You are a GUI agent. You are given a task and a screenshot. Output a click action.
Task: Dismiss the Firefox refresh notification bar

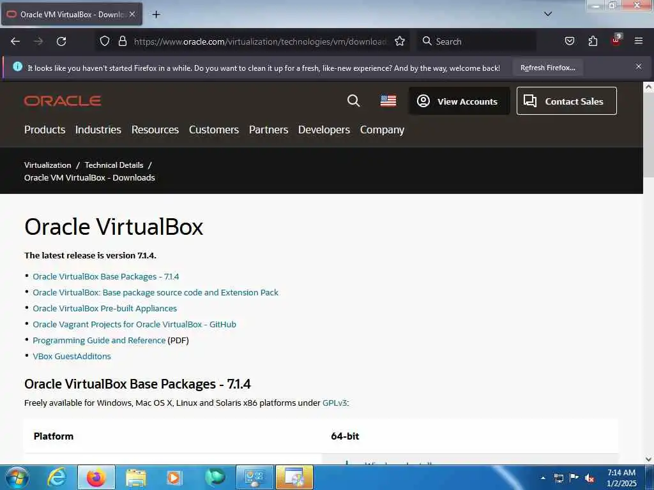[x=639, y=66]
